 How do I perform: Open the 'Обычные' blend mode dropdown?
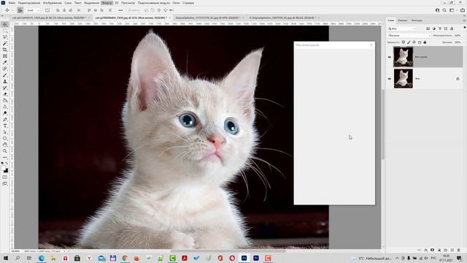pyautogui.click(x=409, y=36)
